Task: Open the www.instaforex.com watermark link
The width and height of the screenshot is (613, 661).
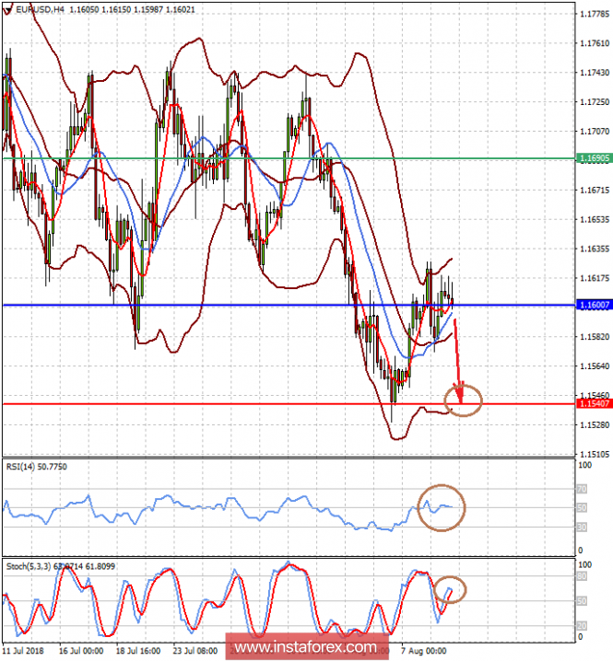Action: [306, 646]
